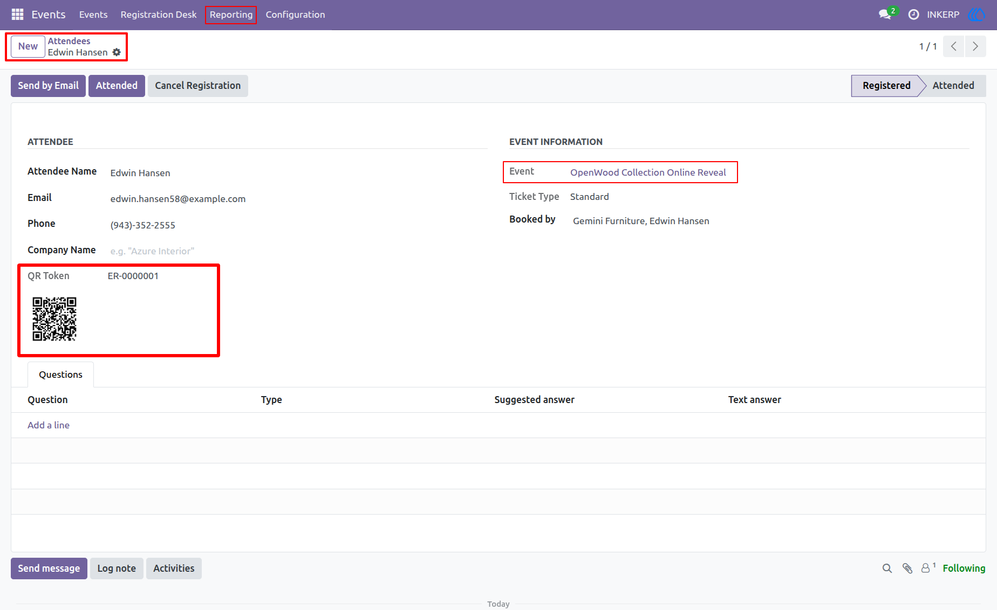The height and width of the screenshot is (610, 997).
Task: Click the gear actions icon beside Edwin Hansen
Action: pyautogui.click(x=117, y=52)
